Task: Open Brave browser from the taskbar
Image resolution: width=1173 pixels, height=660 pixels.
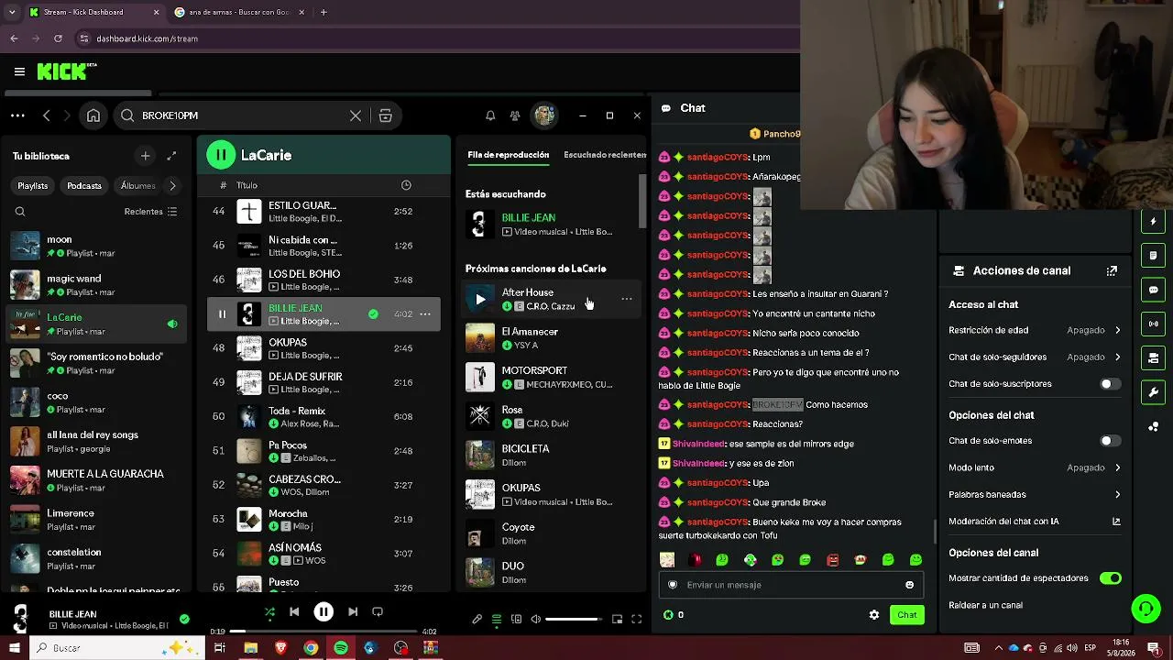Action: coord(280,648)
